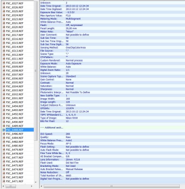Screen dimensions: 185x189
Task: Click the metadata pane horizontal scrollbar thumb
Action: tap(112, 186)
